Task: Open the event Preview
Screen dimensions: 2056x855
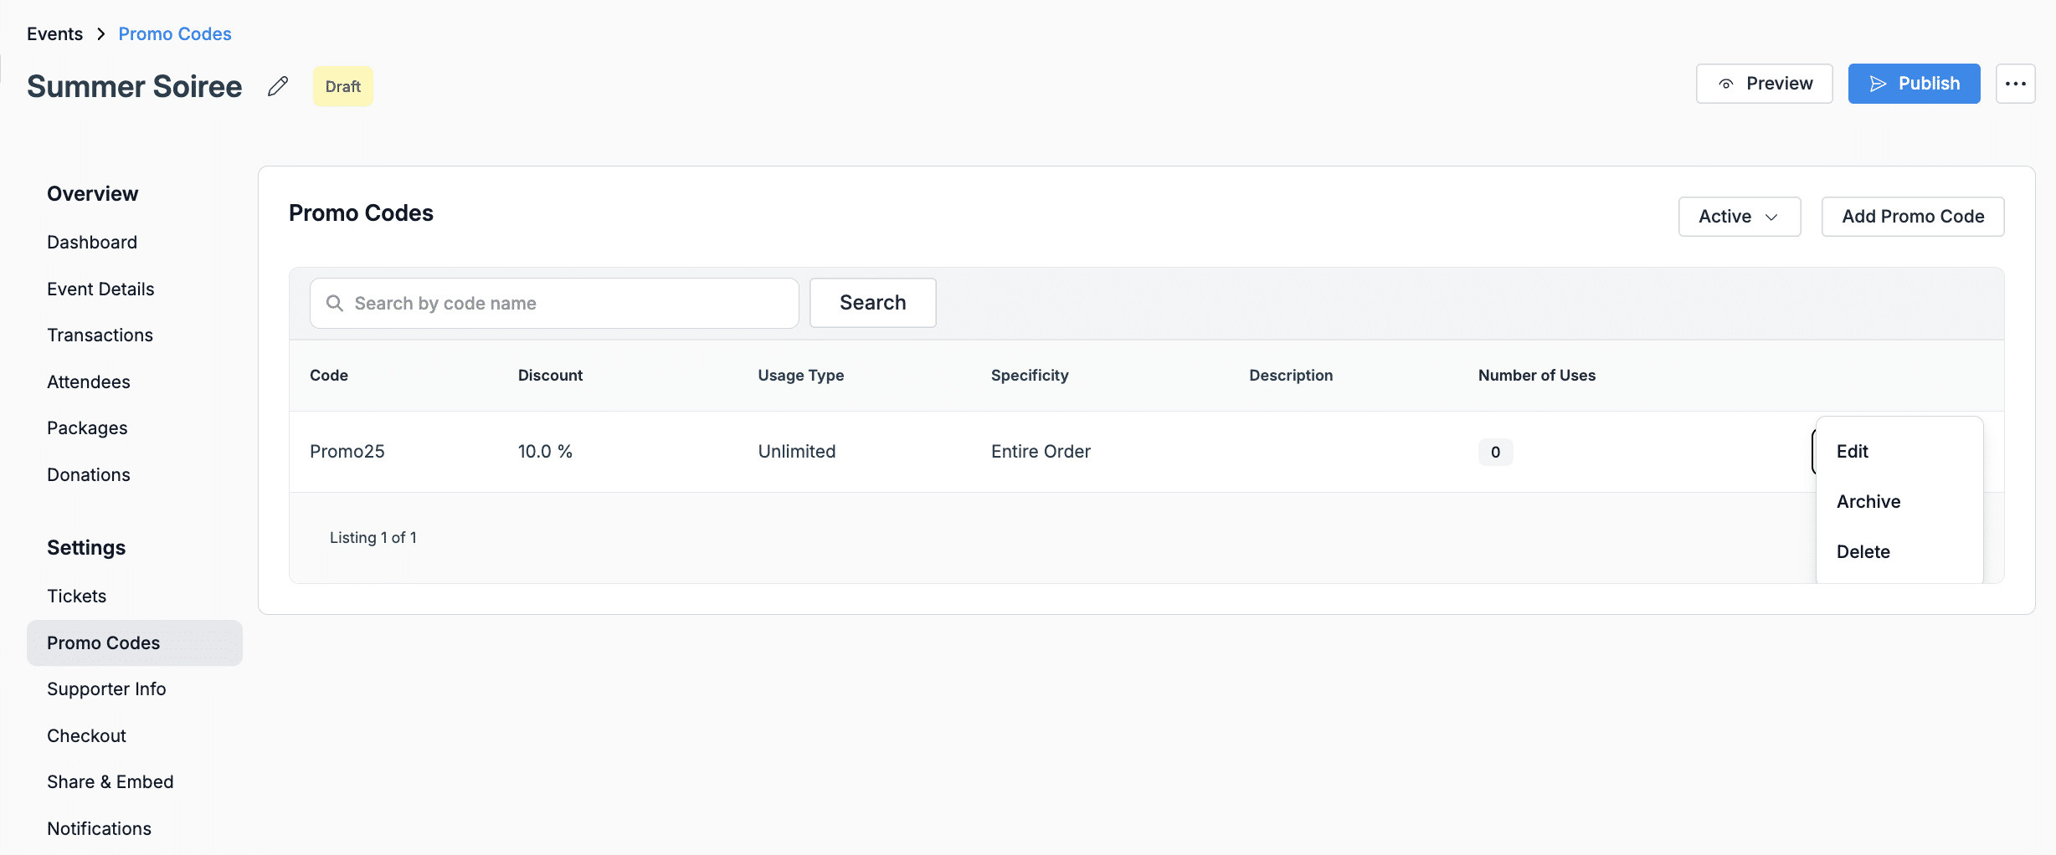Action: pyautogui.click(x=1764, y=84)
